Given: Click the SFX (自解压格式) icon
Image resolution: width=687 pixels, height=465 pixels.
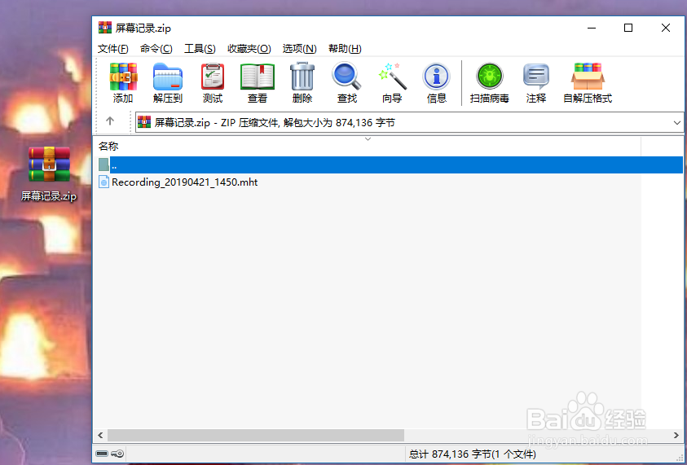Looking at the screenshot, I should pos(588,83).
